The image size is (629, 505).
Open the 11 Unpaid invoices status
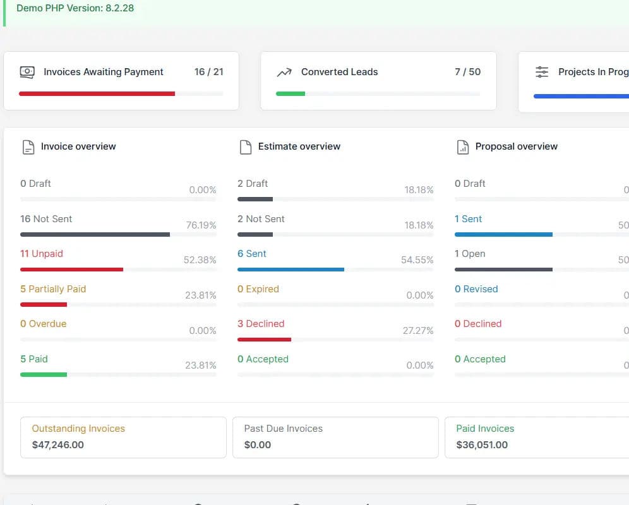[42, 254]
